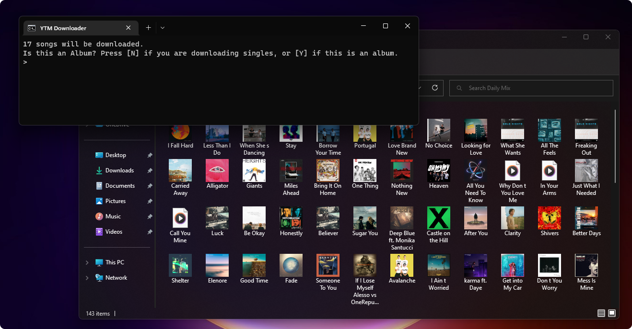Refresh the File Explorer folder view
632x329 pixels.
(x=435, y=88)
